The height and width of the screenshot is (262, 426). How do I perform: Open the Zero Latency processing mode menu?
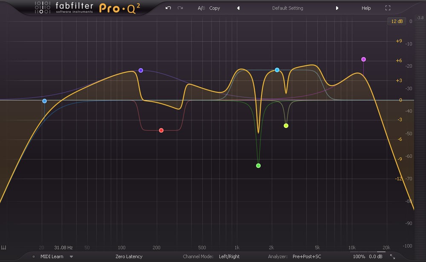pyautogui.click(x=129, y=256)
